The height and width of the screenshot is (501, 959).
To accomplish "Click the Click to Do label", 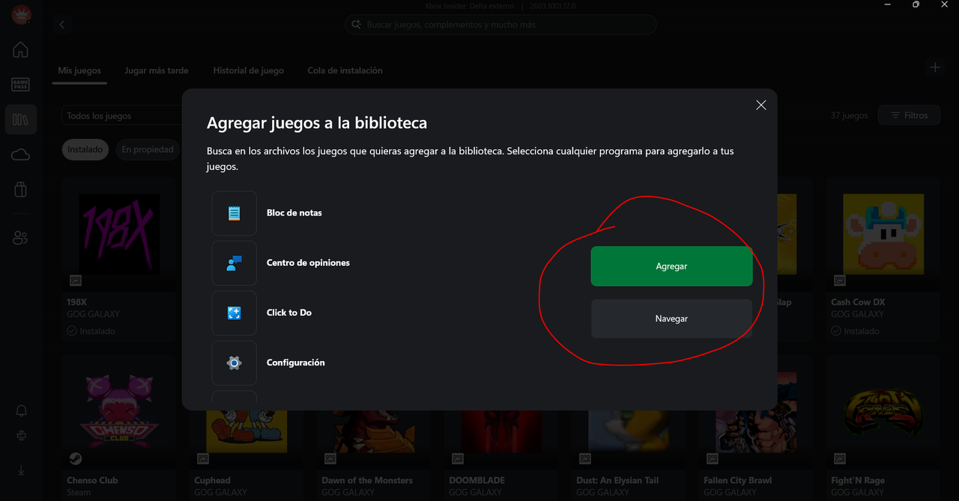I will coord(289,313).
